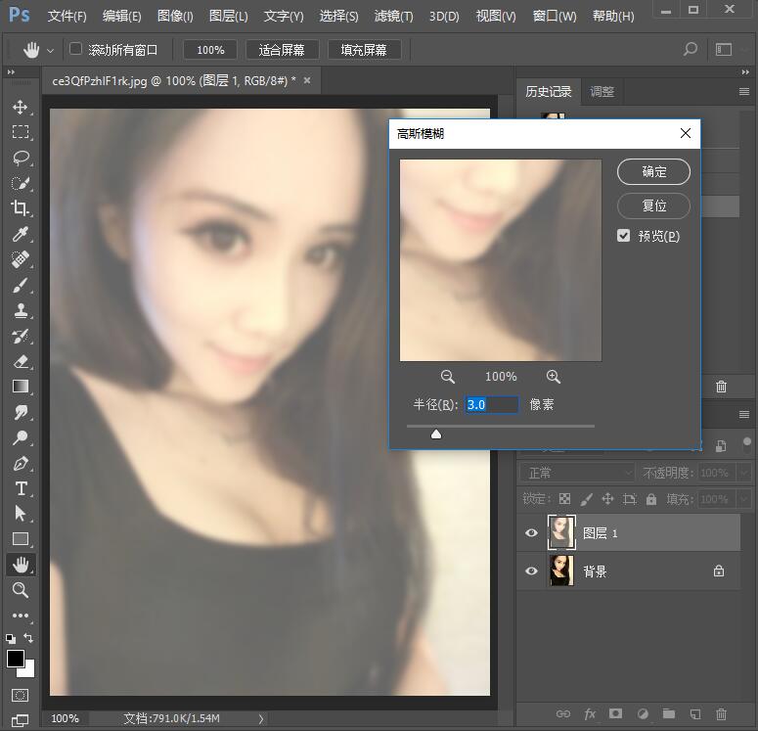Viewport: 758px width, 731px height.
Task: Open the fill 填充 dropdown arrow
Action: (x=743, y=499)
